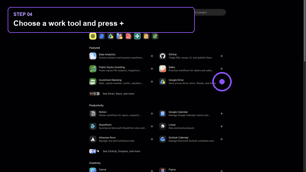Image resolution: width=306 pixels, height=172 pixels.
Task: Add the Data Analytics plugin with plus
Action: pos(152,56)
